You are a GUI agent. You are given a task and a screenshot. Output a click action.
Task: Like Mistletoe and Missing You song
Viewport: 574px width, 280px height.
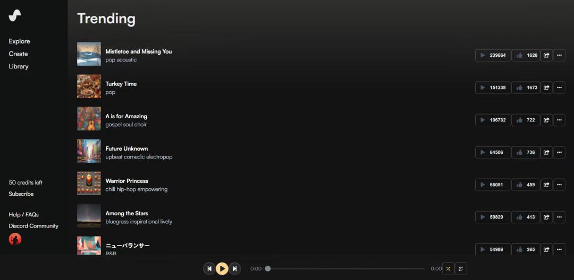[x=526, y=56]
